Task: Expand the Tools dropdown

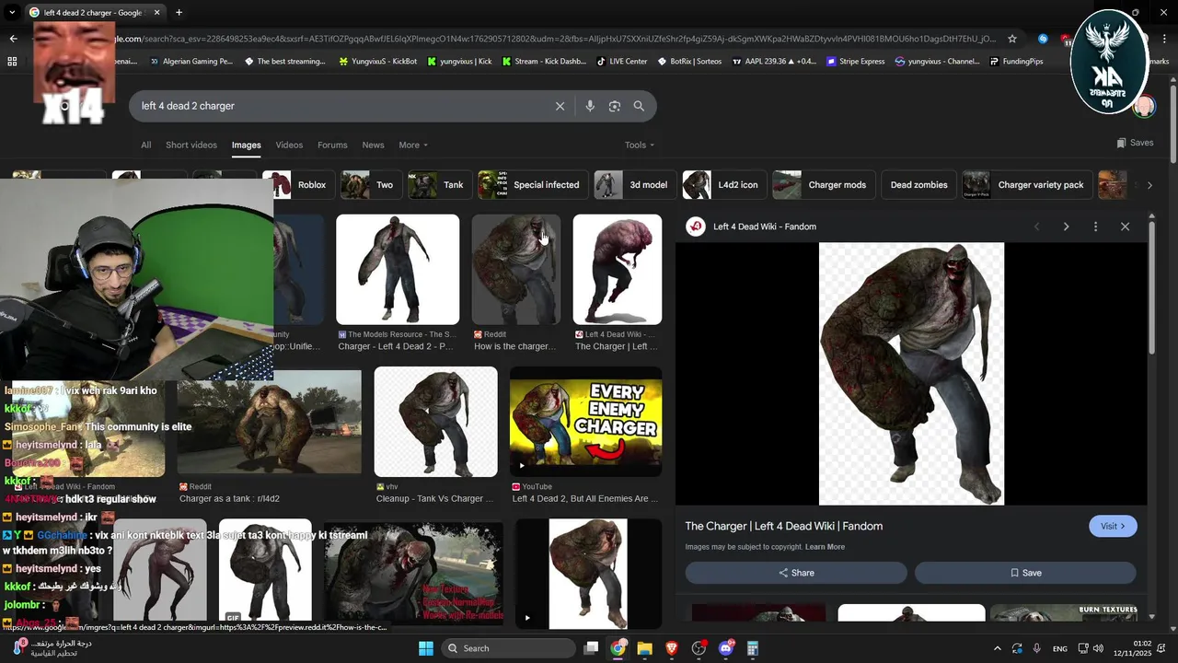Action: pos(640,145)
